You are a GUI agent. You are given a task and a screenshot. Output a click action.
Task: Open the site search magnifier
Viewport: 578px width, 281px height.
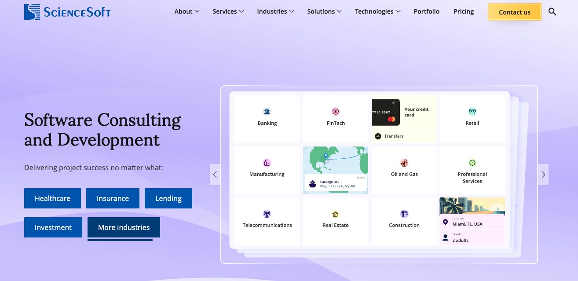[x=552, y=12]
